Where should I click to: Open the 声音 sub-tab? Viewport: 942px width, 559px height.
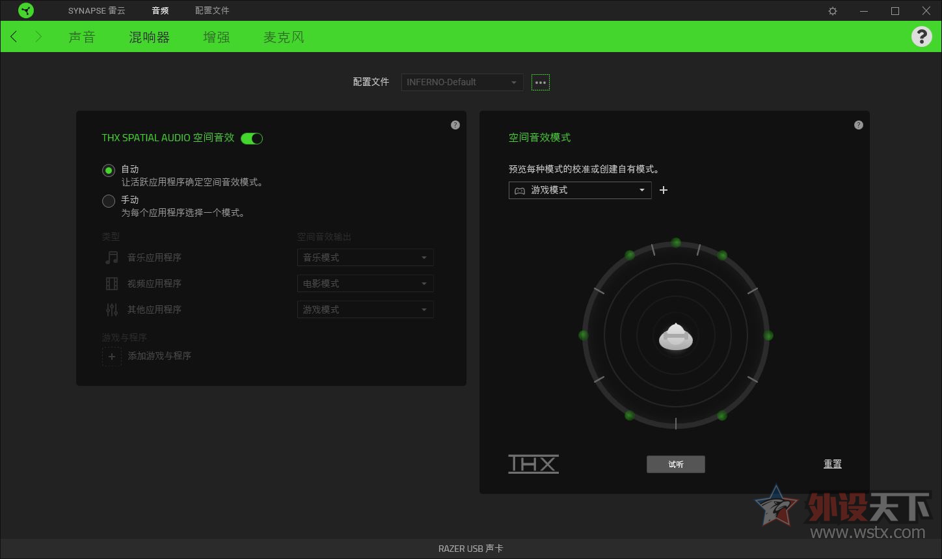82,37
